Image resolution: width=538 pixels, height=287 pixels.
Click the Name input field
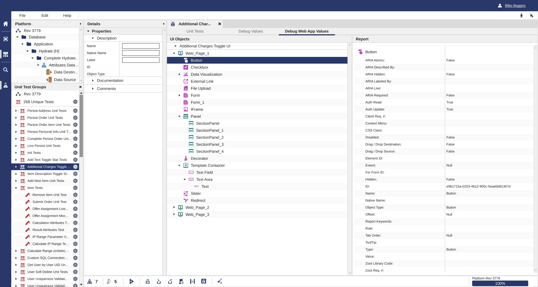(x=141, y=46)
